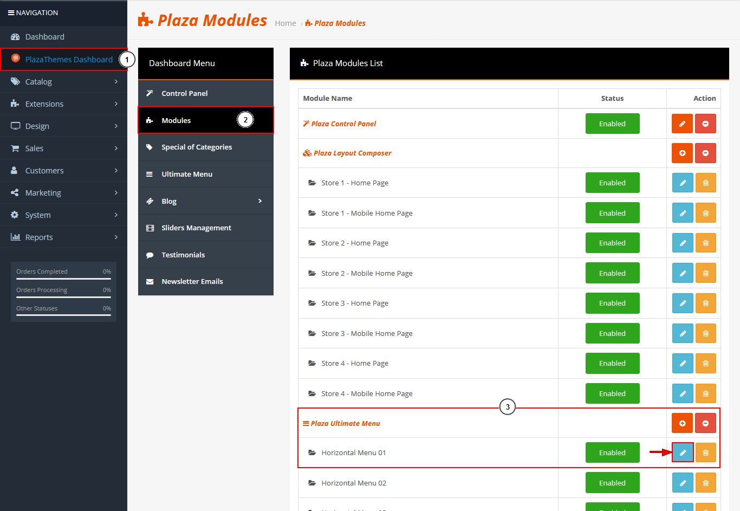Edit Plaza Control Panel with pencil icon
This screenshot has height=511, width=740.
click(683, 124)
